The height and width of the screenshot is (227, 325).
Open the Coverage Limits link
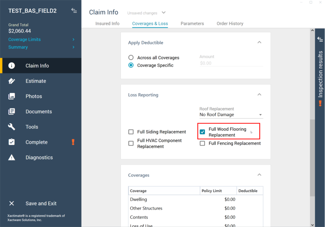click(24, 40)
